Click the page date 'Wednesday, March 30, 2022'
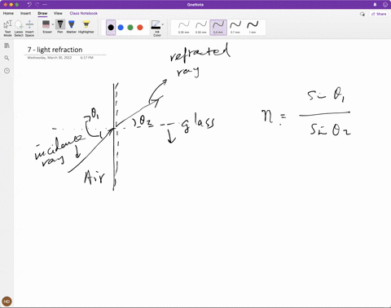Viewport: 391px width, 308px height. tap(50, 58)
